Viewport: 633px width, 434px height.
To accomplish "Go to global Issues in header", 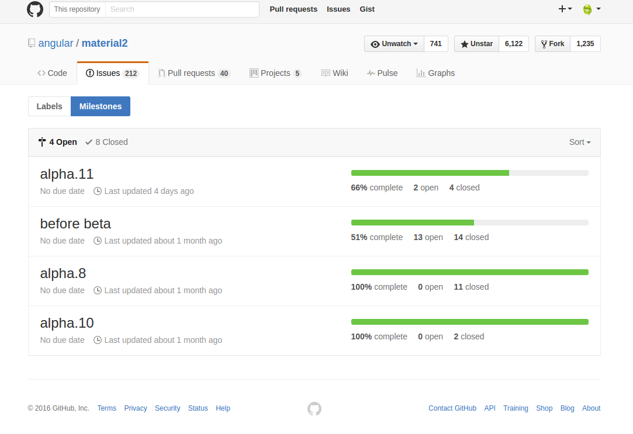I will click(x=338, y=9).
